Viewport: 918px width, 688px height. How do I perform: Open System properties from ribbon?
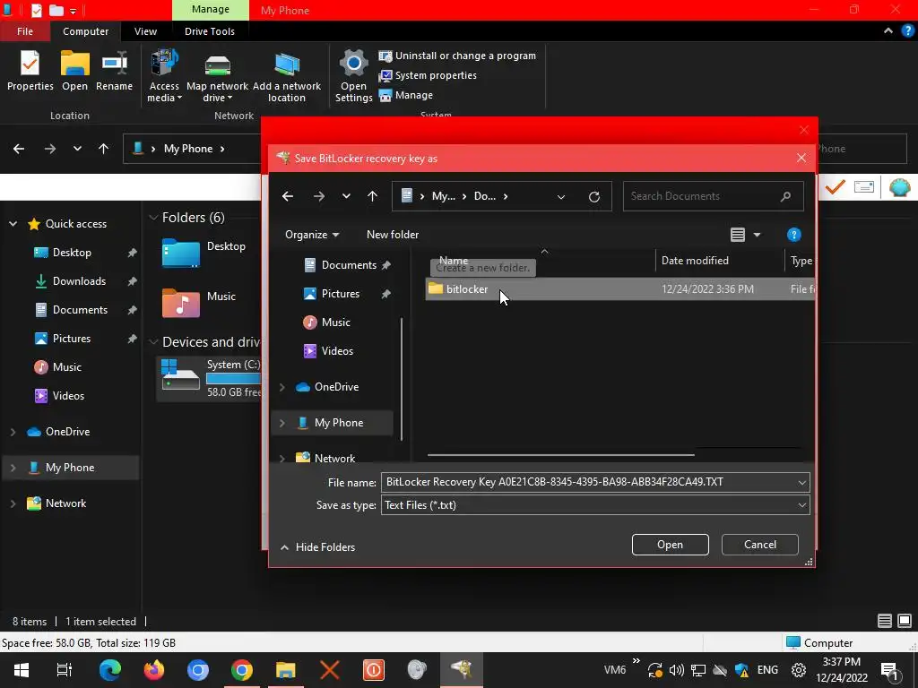click(x=428, y=75)
